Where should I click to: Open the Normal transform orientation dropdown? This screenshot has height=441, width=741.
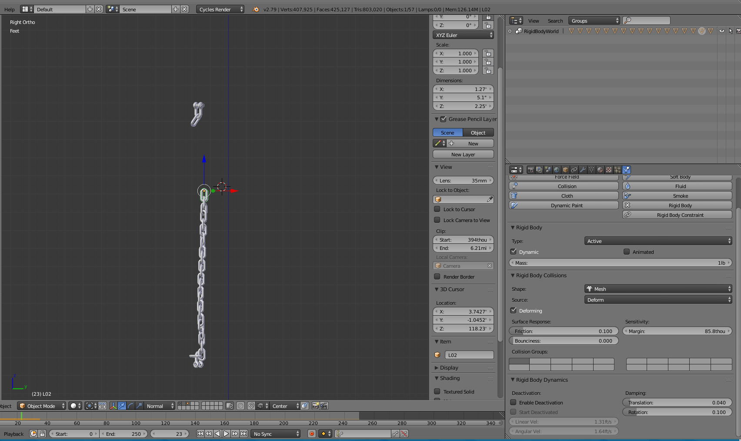[x=160, y=406]
